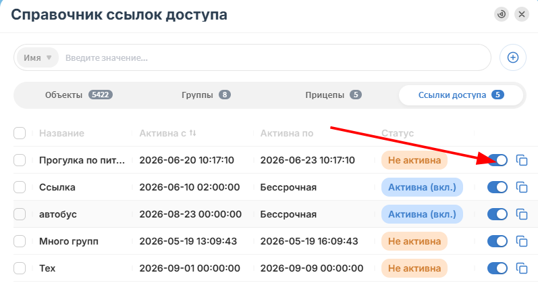Copy the link for Прогулка по пит... row
The height and width of the screenshot is (304, 538).
point(522,160)
